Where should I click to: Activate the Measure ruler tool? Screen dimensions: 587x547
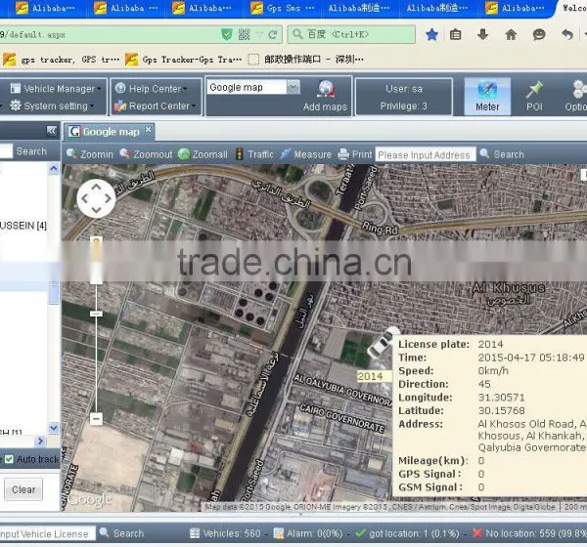pyautogui.click(x=286, y=154)
